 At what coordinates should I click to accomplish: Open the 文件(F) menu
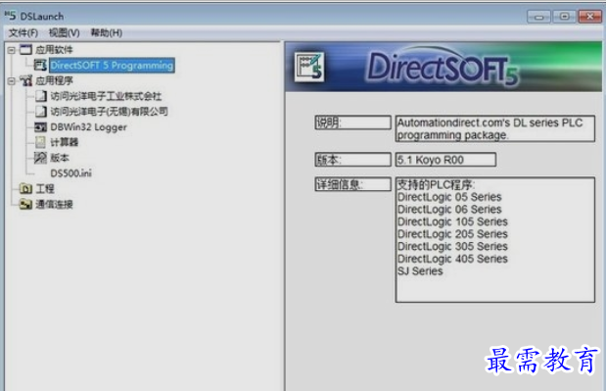click(23, 33)
